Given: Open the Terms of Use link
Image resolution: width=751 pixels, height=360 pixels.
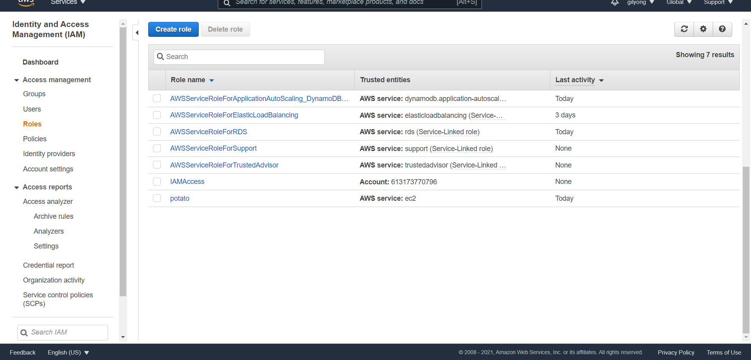Looking at the screenshot, I should click(724, 353).
